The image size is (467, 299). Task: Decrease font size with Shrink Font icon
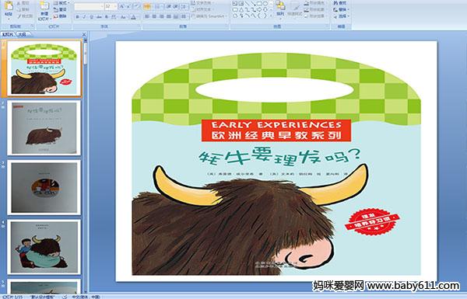[128, 6]
